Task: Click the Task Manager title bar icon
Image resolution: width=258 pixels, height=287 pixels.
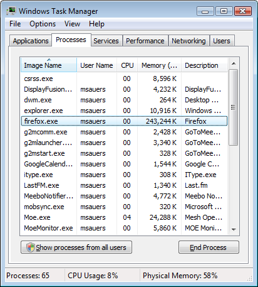Action: [11, 11]
